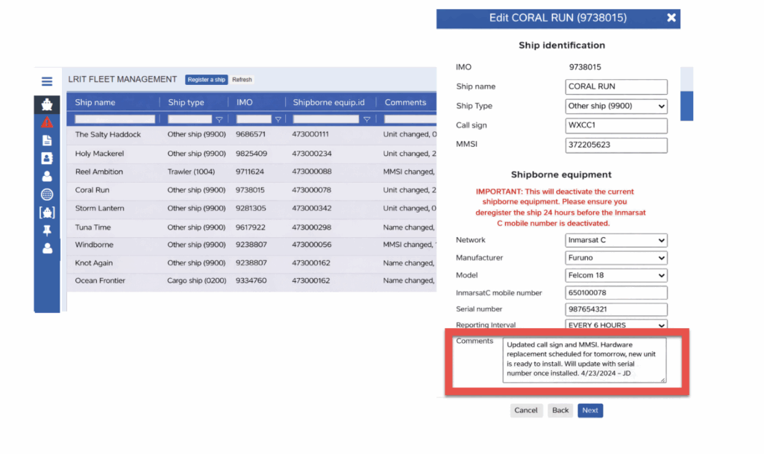764x454 pixels.
Task: Click the Ship type column filter icon
Action: tap(219, 119)
